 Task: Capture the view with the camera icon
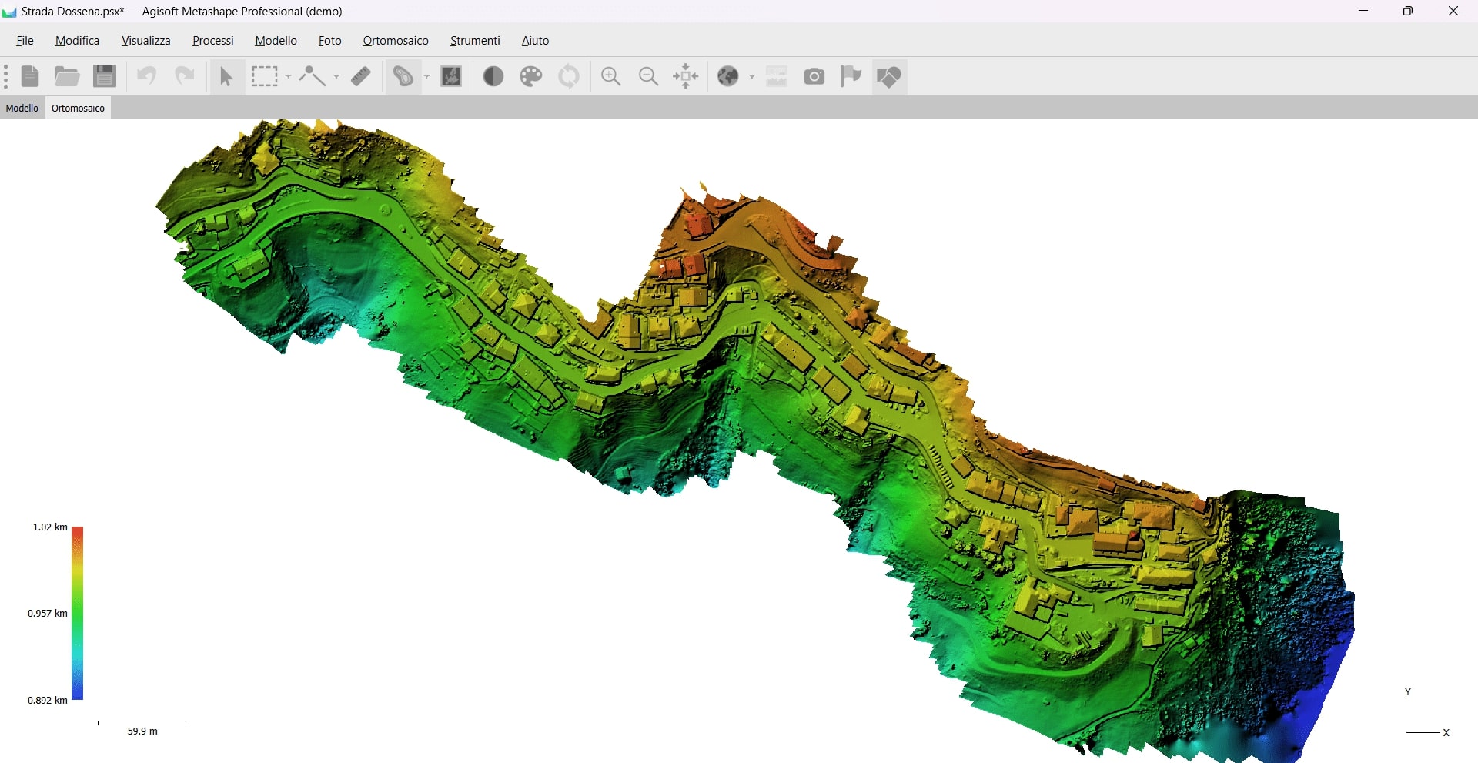tap(814, 76)
